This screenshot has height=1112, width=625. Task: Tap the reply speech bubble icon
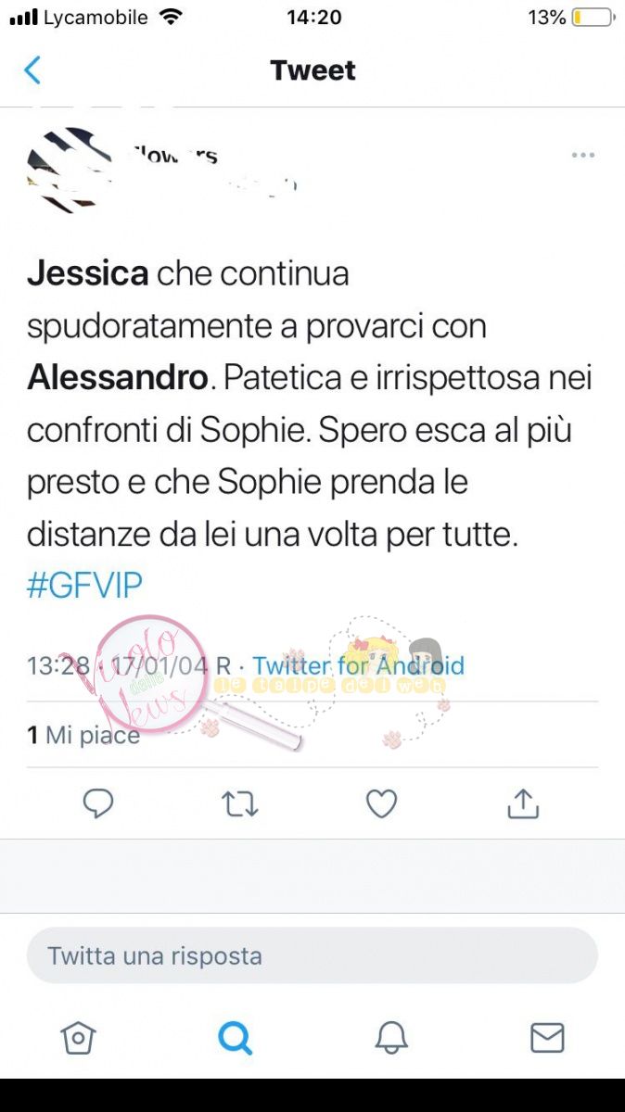(98, 803)
